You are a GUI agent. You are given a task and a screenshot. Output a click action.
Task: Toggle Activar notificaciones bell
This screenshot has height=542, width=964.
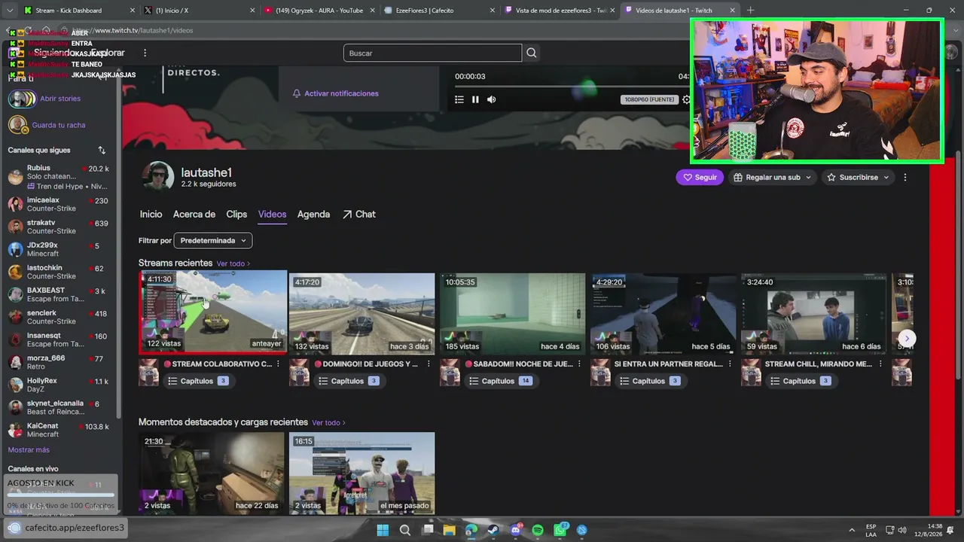pos(335,93)
